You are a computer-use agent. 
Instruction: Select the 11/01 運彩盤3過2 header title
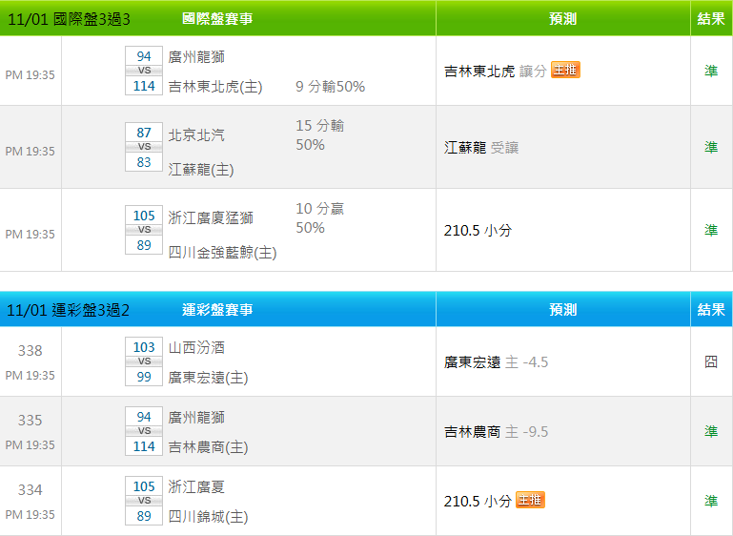coord(69,310)
